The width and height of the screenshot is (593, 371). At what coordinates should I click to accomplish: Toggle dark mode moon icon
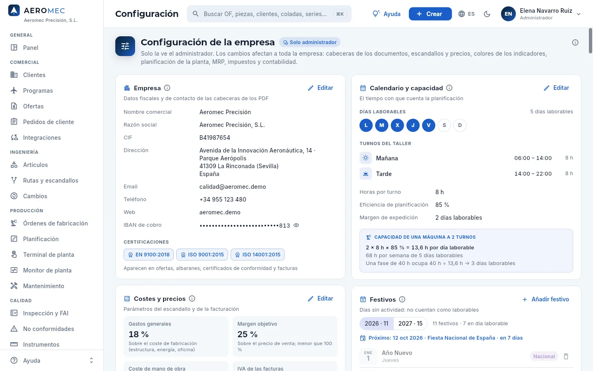coord(487,14)
